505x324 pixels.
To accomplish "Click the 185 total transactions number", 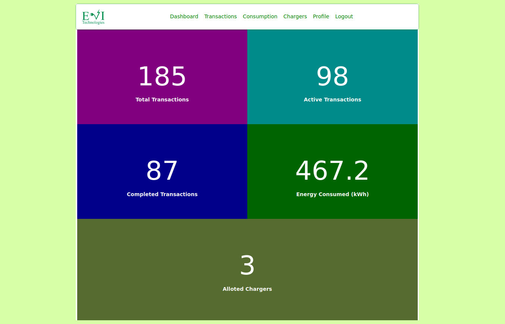I will coord(162,77).
